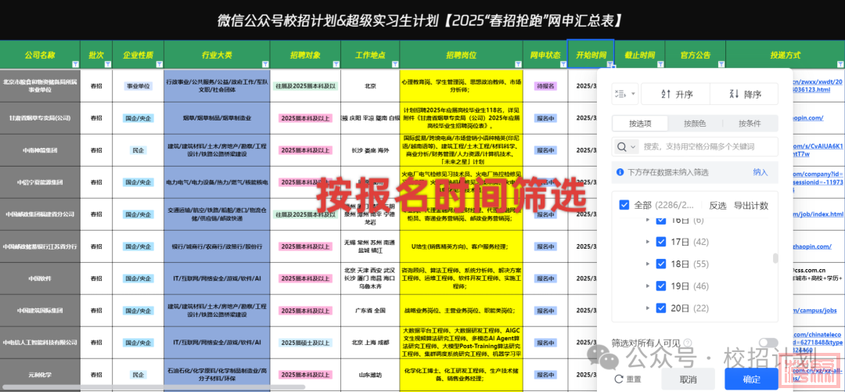Image resolution: width=845 pixels, height=392 pixels.
Task: Switch to the 按颜色 tab
Action: 695,124
